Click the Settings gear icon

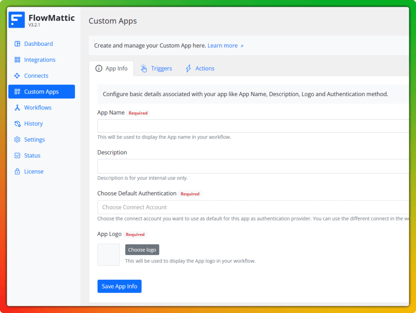coord(17,140)
